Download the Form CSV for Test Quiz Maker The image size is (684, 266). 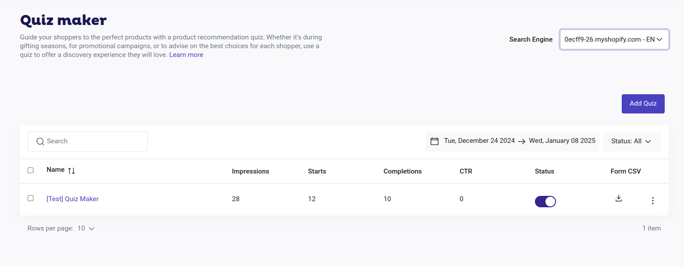point(619,198)
